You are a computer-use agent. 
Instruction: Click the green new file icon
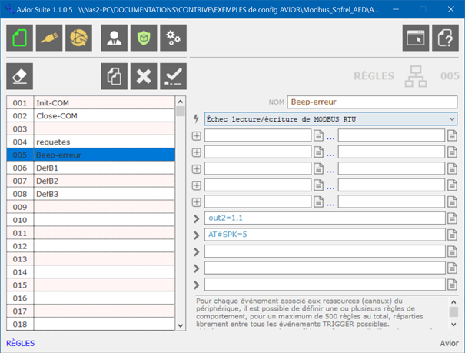[x=20, y=38]
